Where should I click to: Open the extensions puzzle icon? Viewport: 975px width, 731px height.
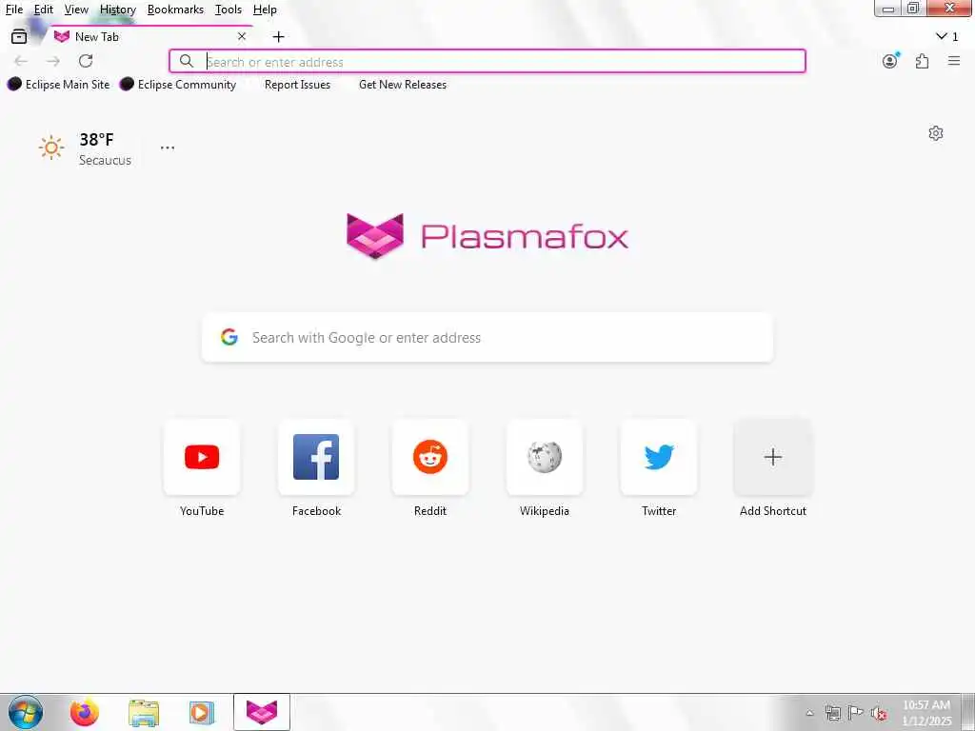pyautogui.click(x=922, y=61)
